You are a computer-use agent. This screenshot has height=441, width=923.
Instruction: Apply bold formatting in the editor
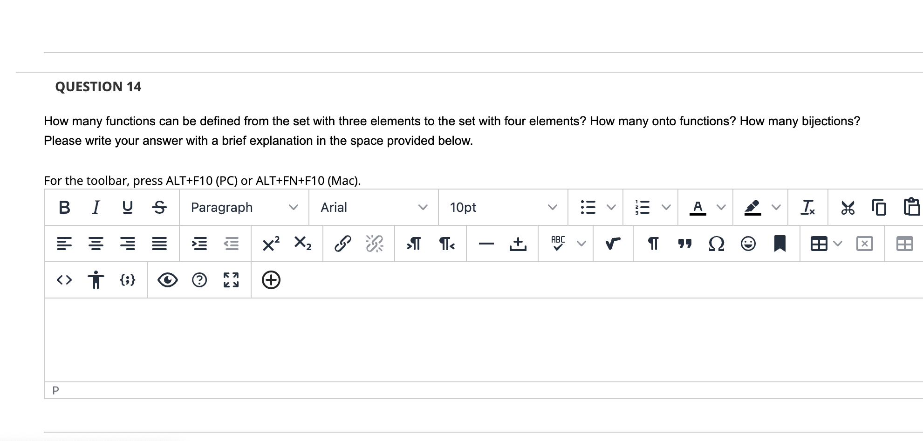(x=64, y=208)
